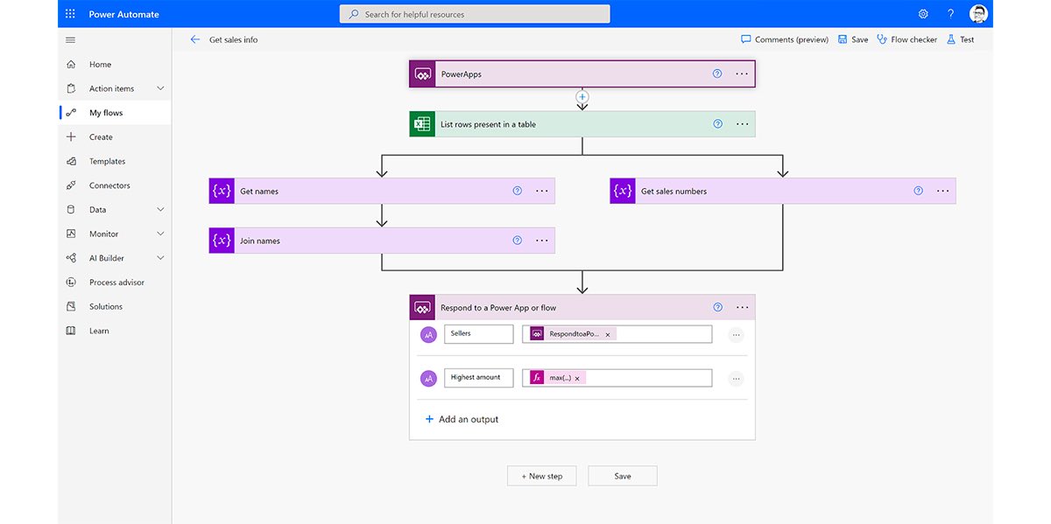The image size is (1051, 524).
Task: Click the PowerApps trigger icon
Action: pyautogui.click(x=422, y=74)
